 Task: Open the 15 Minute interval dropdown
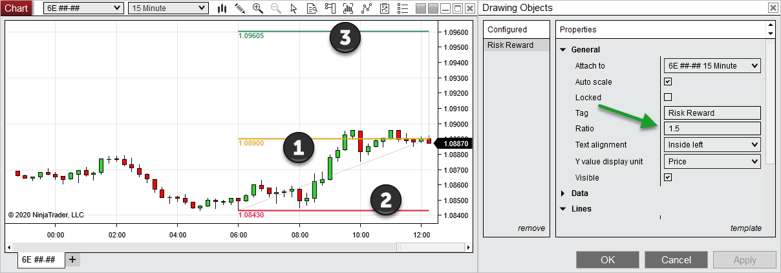coord(168,8)
